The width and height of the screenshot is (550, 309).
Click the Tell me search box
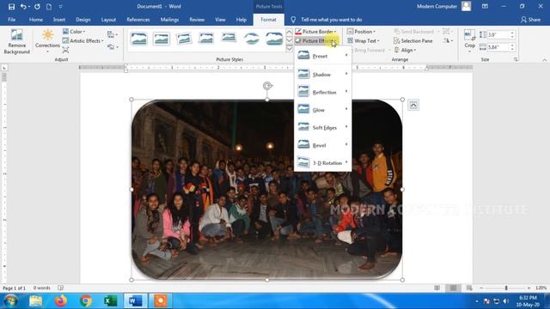click(332, 20)
